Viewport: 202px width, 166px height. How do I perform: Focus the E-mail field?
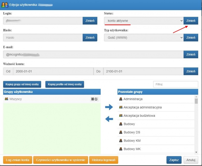[93, 54]
